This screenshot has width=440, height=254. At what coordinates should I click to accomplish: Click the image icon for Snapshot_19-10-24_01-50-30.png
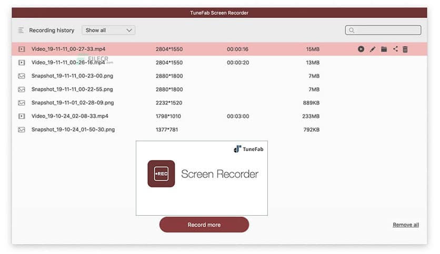pos(22,130)
